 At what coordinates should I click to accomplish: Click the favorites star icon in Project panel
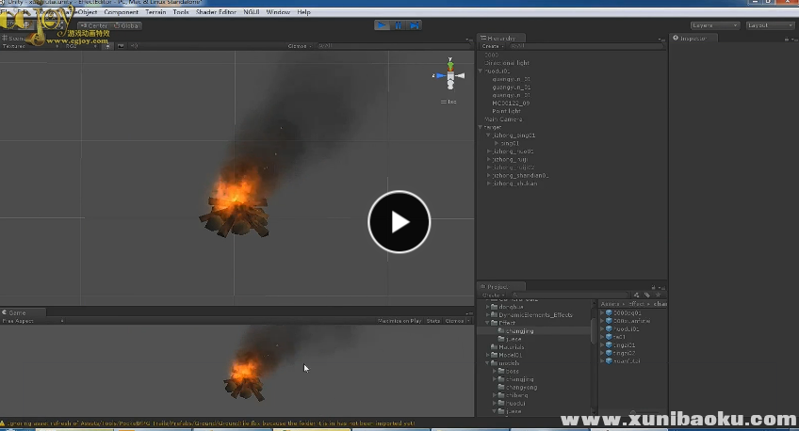pos(658,295)
